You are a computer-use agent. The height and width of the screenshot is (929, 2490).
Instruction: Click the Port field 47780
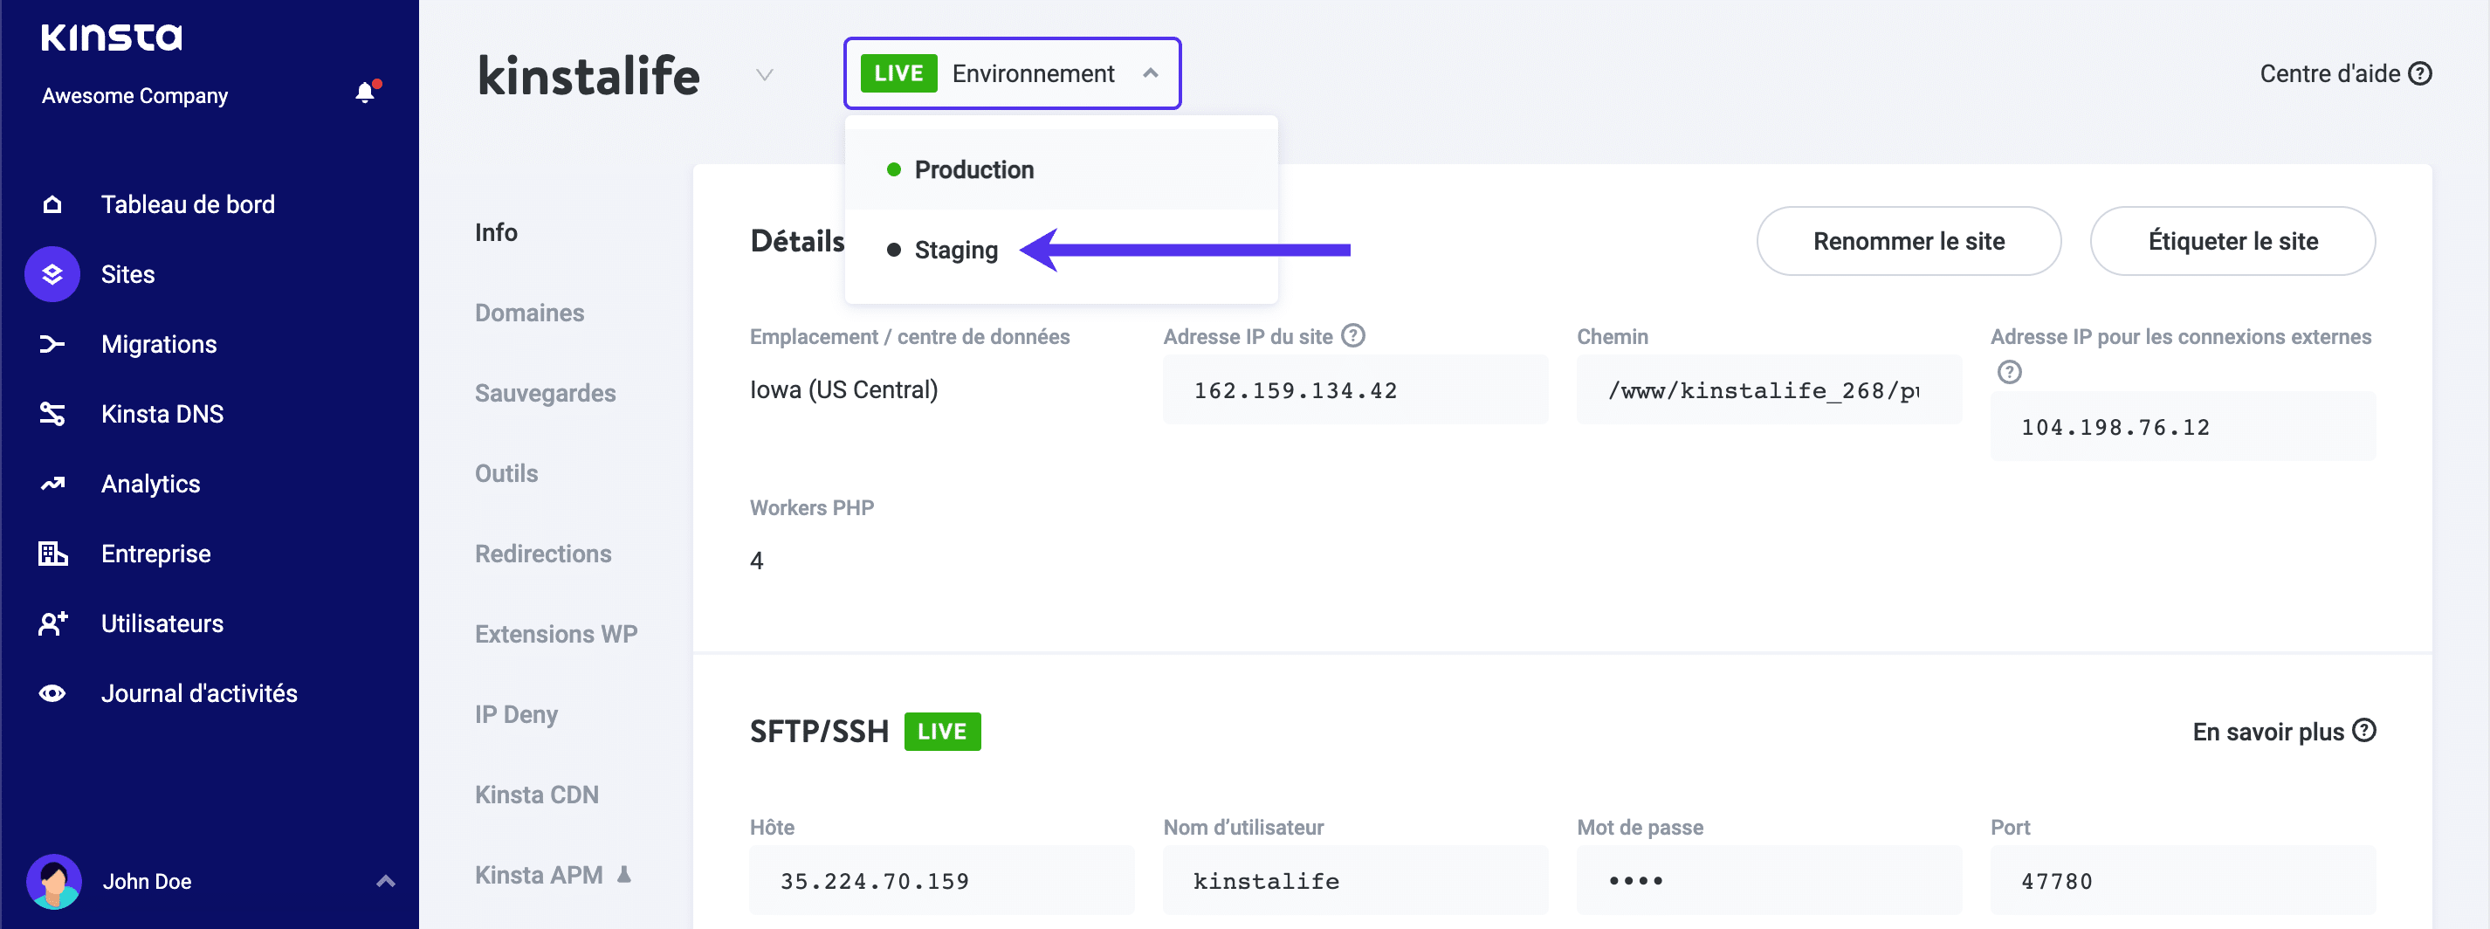pos(2183,881)
